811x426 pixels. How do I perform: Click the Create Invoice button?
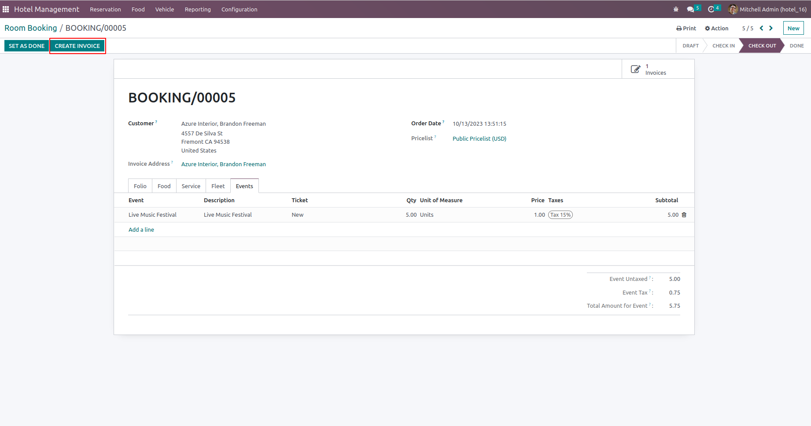tap(77, 46)
